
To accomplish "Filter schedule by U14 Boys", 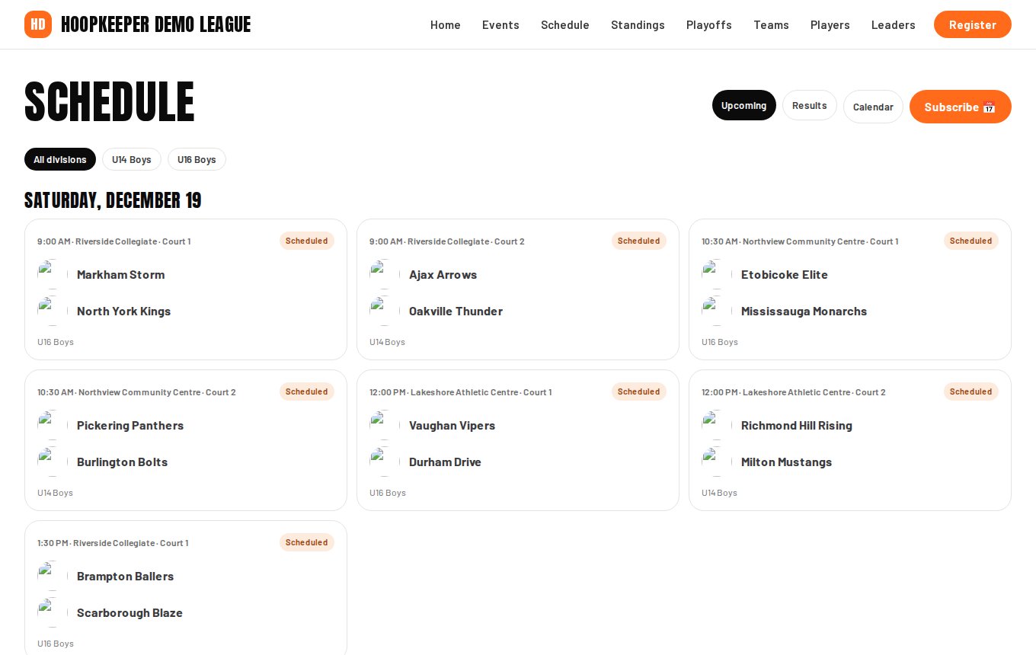I will point(132,159).
